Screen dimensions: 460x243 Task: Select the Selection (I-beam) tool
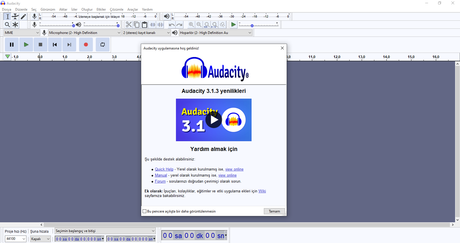pos(8,17)
